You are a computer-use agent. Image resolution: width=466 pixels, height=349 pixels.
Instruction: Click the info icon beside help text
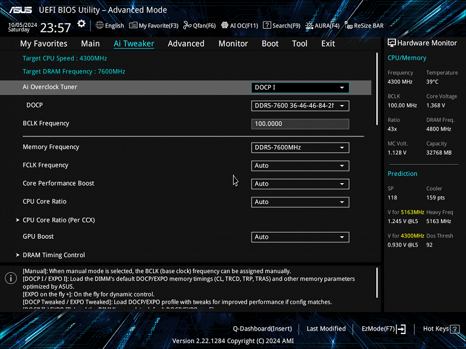tap(11, 278)
